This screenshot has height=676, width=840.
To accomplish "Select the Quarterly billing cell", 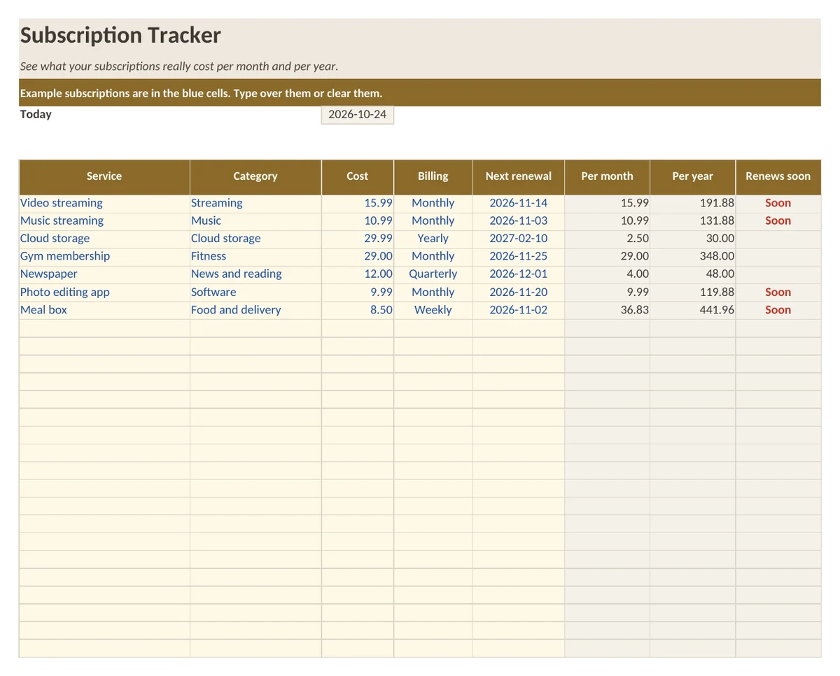I will 433,274.
